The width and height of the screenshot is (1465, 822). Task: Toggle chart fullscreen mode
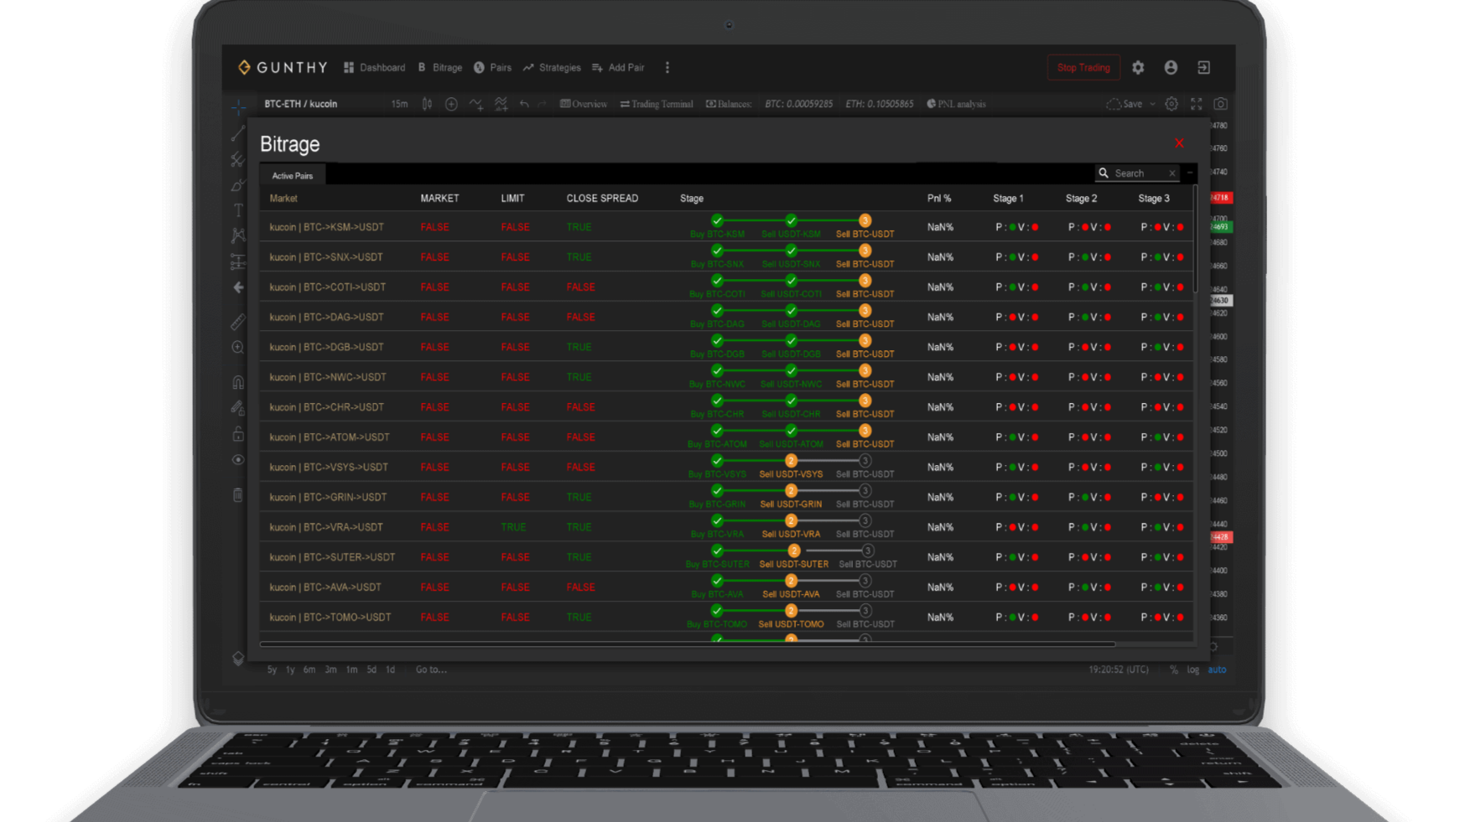(1197, 104)
